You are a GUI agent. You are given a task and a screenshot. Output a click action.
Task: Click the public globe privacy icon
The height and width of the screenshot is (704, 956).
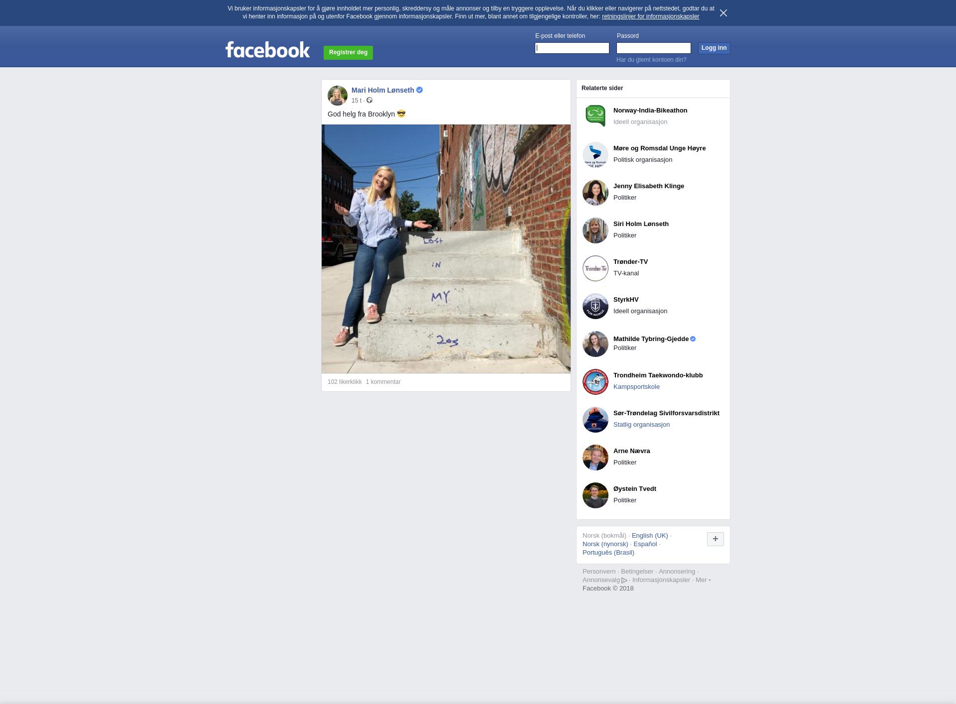[369, 101]
